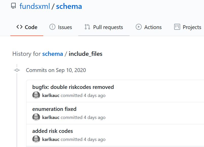Navigate to schema via the breadcrumb link

pos(53,54)
